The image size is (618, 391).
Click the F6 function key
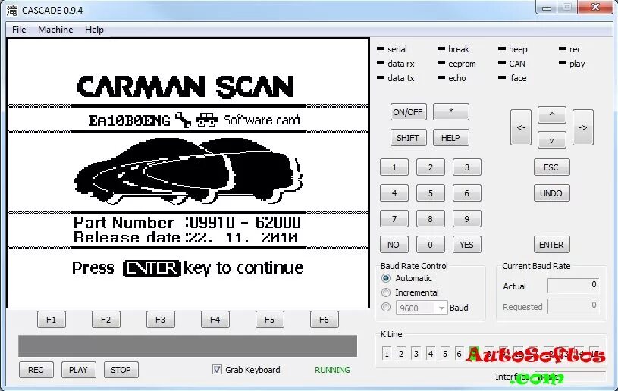(x=324, y=319)
